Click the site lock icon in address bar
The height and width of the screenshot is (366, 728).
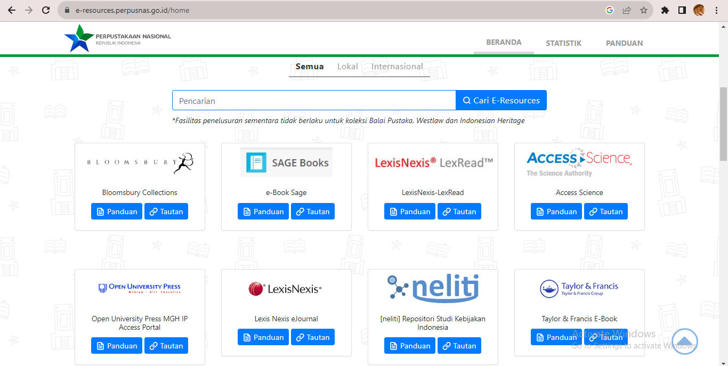[67, 10]
